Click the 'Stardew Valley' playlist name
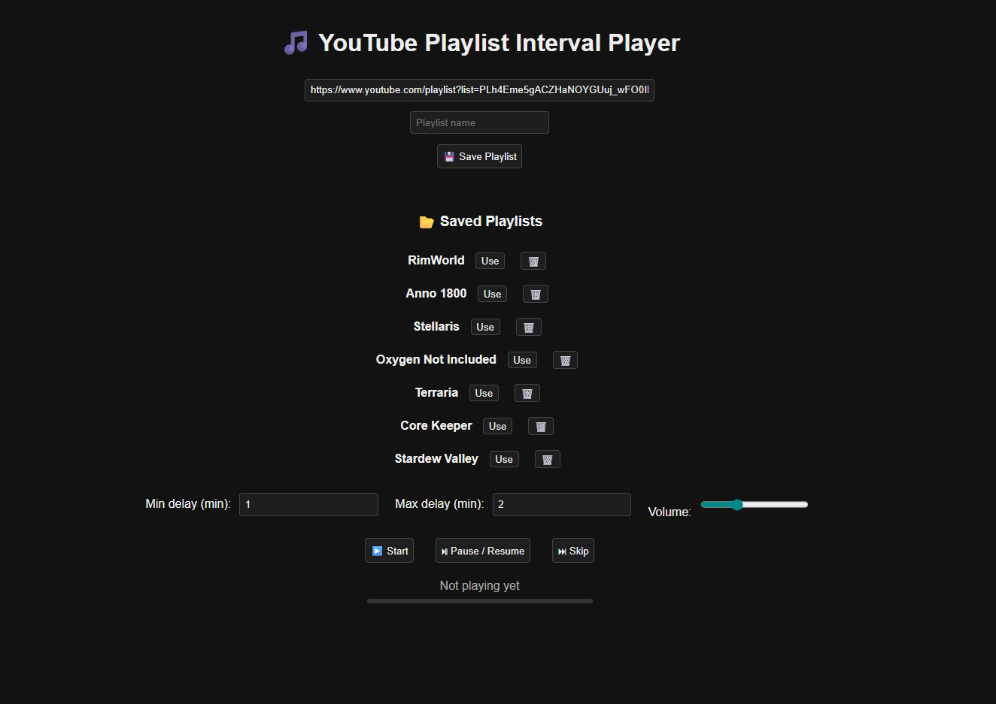The image size is (996, 704). 436,458
